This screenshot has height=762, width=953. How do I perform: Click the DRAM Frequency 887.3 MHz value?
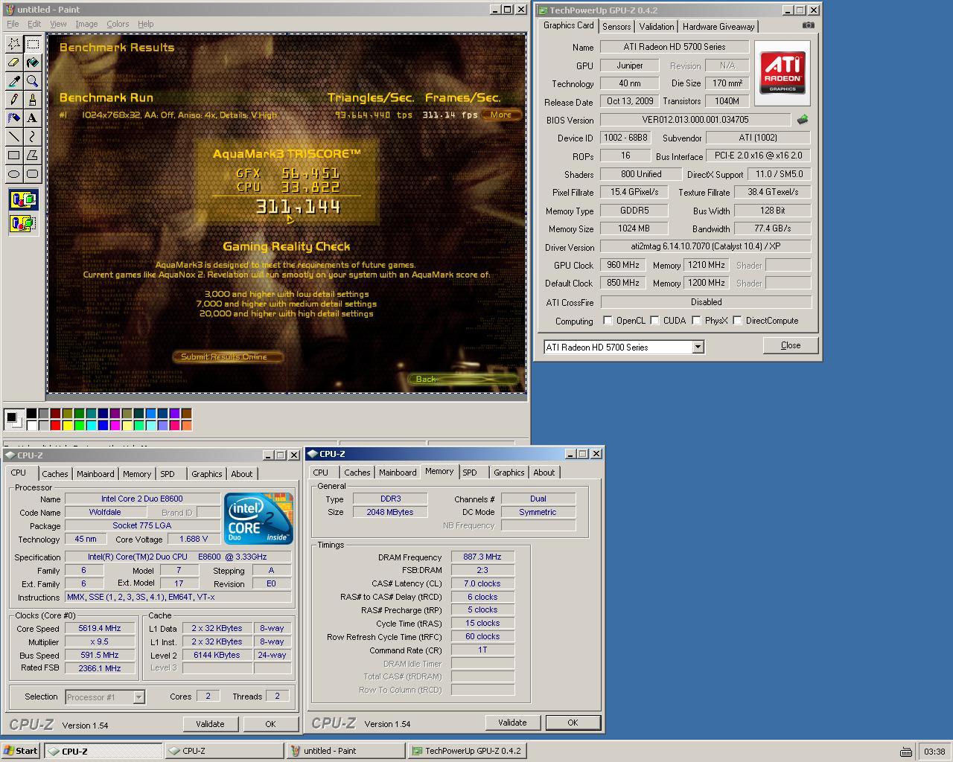482,557
